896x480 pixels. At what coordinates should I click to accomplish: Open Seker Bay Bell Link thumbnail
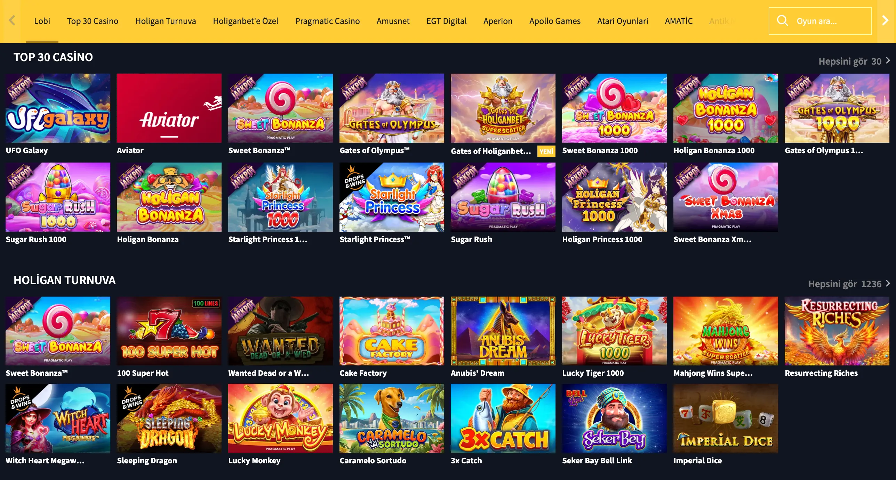pos(614,418)
